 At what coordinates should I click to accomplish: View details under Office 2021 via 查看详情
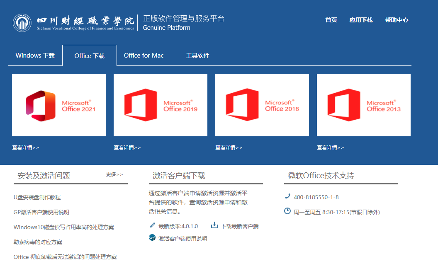pos(26,147)
